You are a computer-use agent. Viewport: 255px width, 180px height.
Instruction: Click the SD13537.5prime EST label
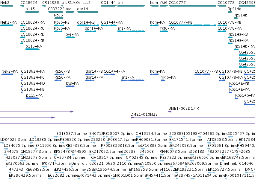[72, 134]
